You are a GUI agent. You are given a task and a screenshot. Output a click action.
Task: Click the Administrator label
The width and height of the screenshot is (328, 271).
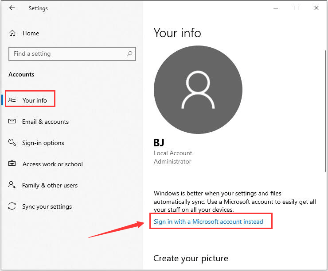(172, 161)
